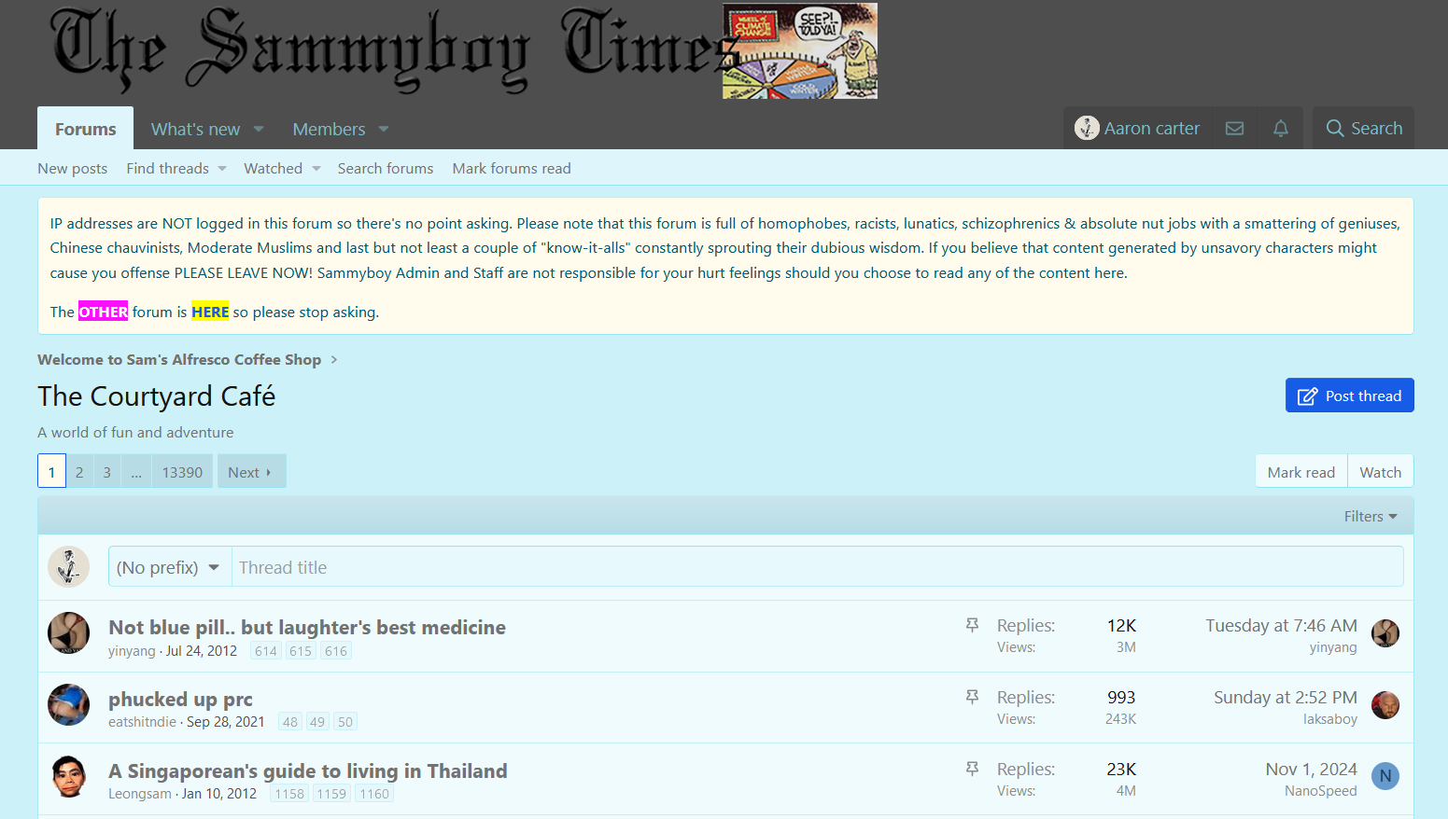
Task: Go to page 13390
Action: [182, 472]
